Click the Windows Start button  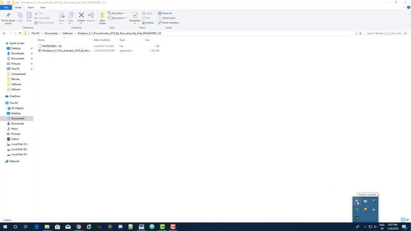[x=5, y=227]
